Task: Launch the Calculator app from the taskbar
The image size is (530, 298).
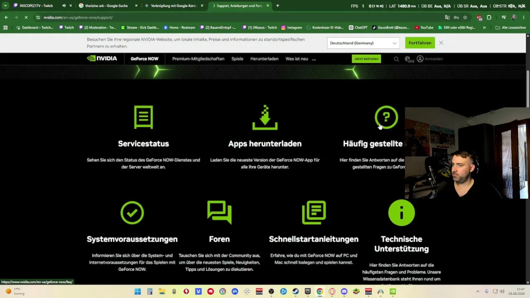Action: pyautogui.click(x=150, y=291)
